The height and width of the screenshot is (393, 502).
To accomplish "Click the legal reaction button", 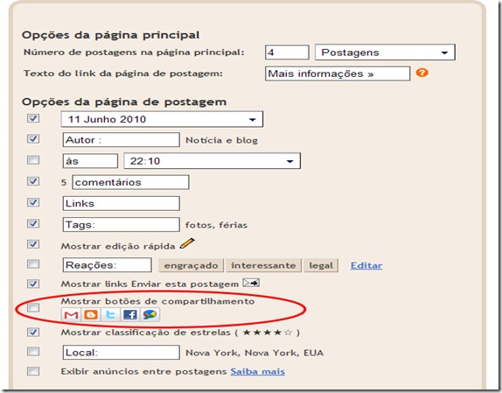I will pyautogui.click(x=321, y=265).
